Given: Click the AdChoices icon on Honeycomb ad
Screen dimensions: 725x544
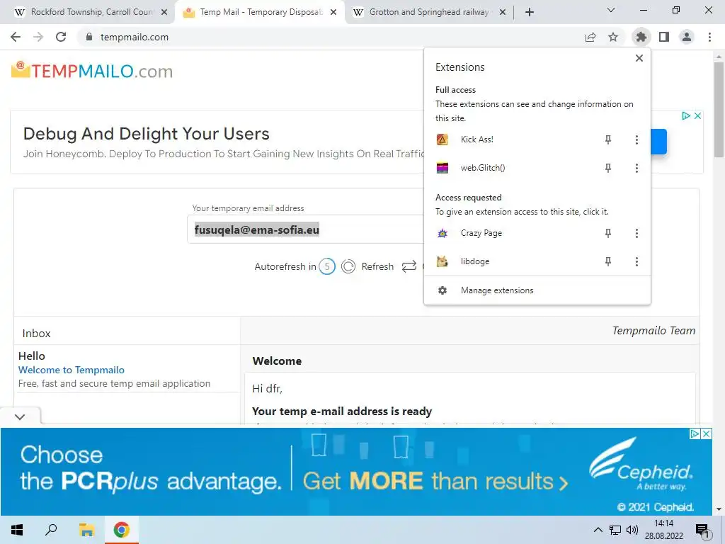Looking at the screenshot, I should (x=686, y=115).
